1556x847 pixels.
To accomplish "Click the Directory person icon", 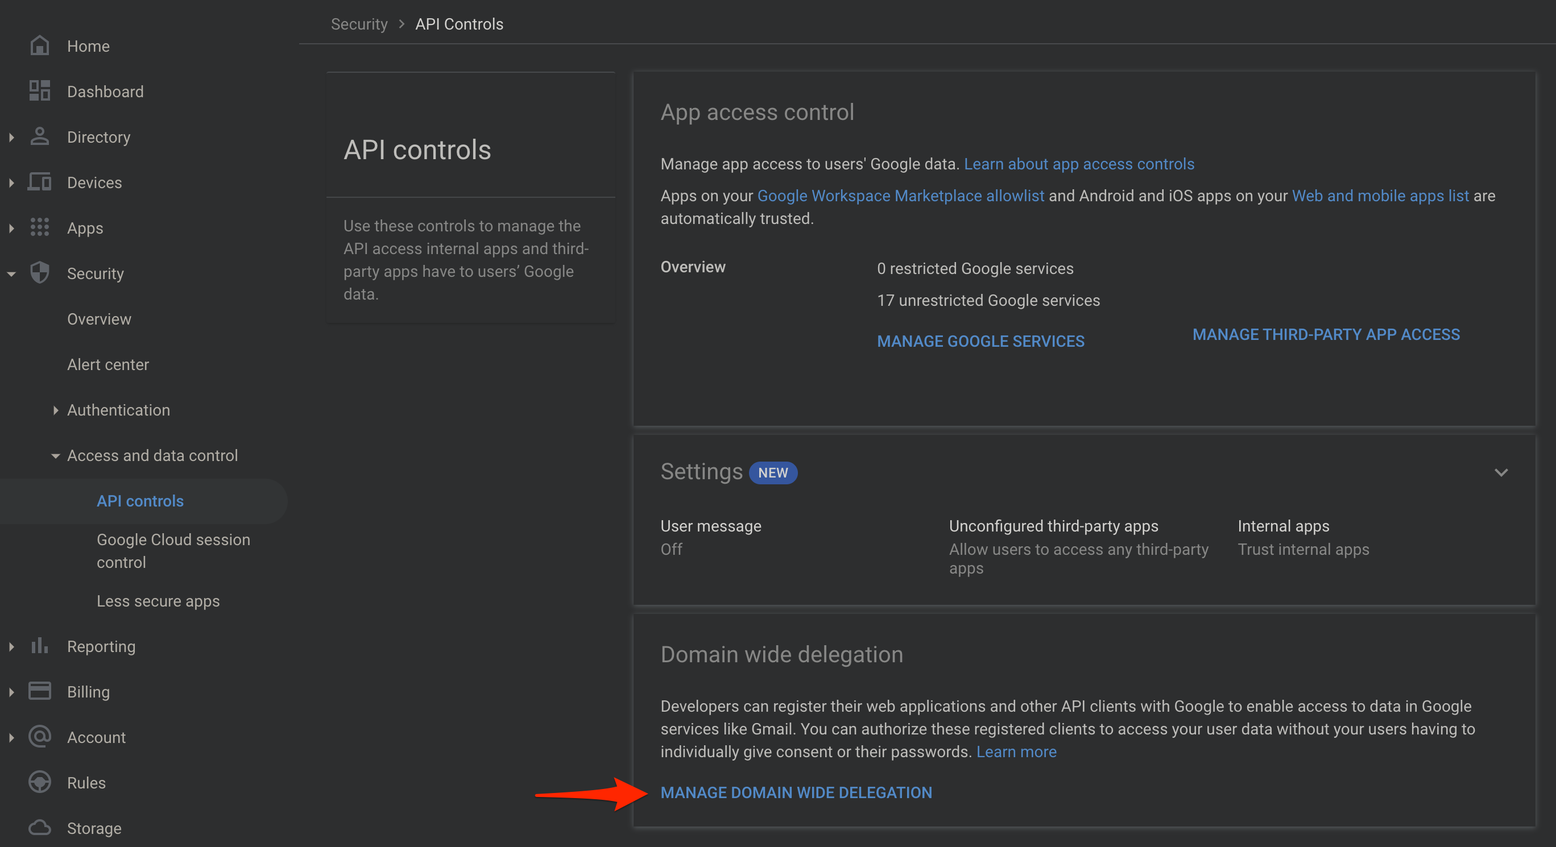I will pyautogui.click(x=40, y=136).
